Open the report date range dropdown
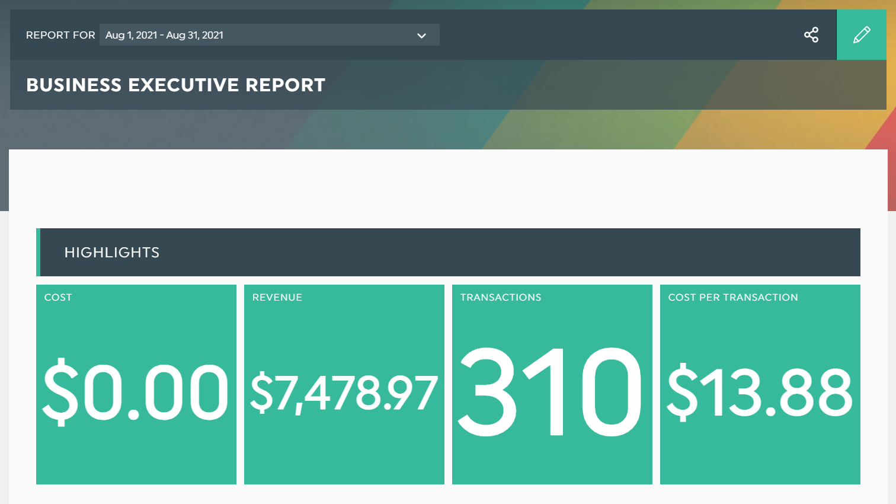Image resolution: width=896 pixels, height=504 pixels. (x=269, y=35)
